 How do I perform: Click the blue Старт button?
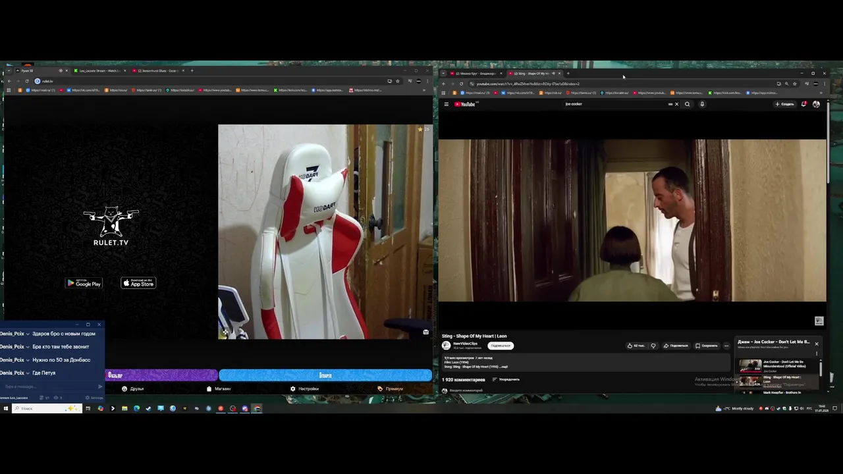(x=325, y=375)
